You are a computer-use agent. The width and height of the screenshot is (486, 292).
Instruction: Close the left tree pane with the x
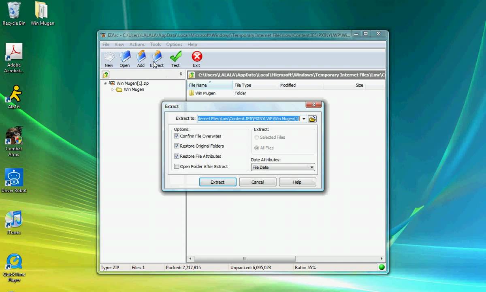[181, 74]
